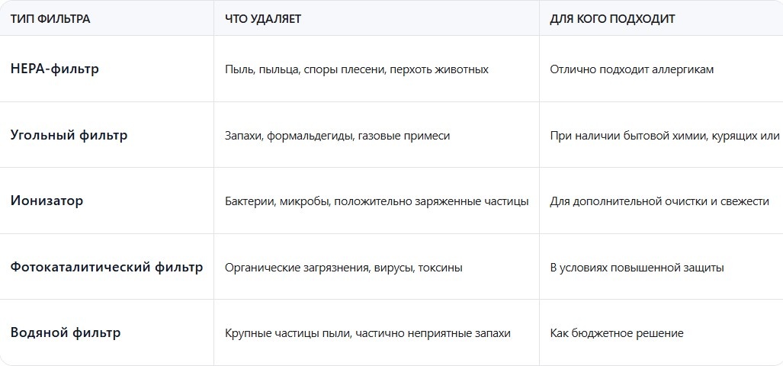Select the Как бюджетное решение cell
The height and width of the screenshot is (366, 783).
(617, 333)
